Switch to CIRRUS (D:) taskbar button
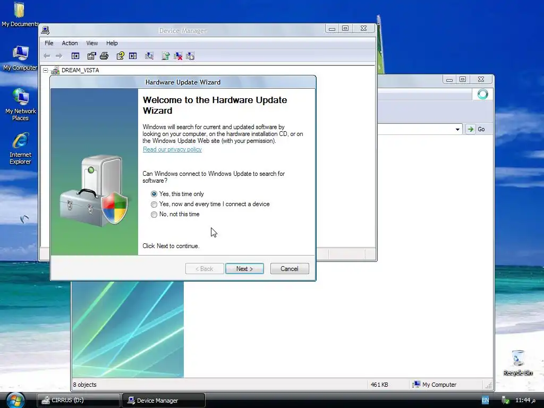This screenshot has height=408, width=544. pos(79,400)
